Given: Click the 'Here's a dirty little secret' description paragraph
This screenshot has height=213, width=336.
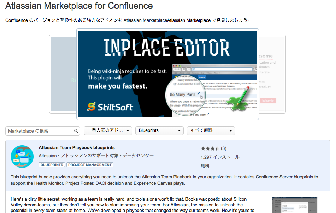Looking at the screenshot, I should pos(132,205).
